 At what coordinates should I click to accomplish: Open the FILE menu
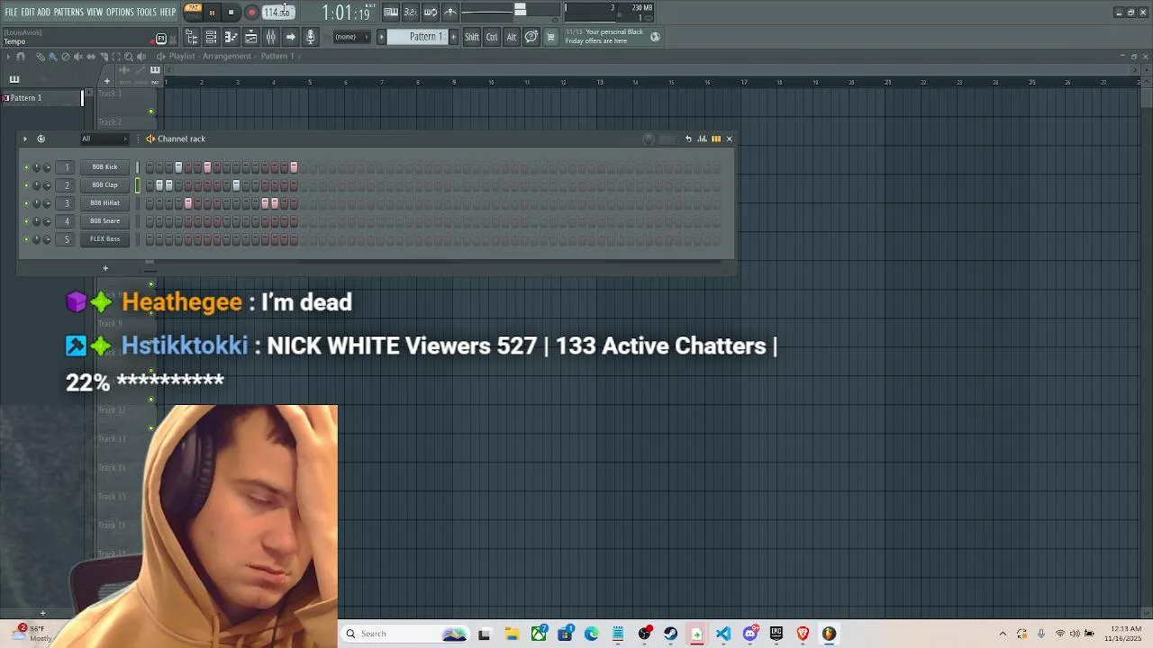pos(11,13)
